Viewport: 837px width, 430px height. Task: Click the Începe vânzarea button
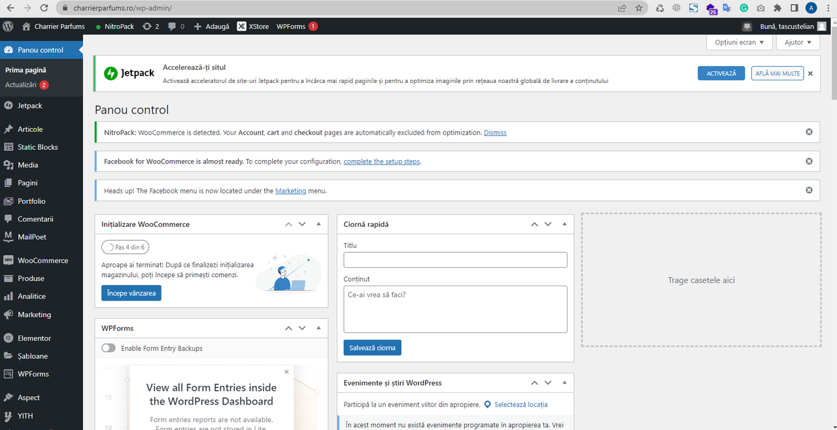click(131, 293)
